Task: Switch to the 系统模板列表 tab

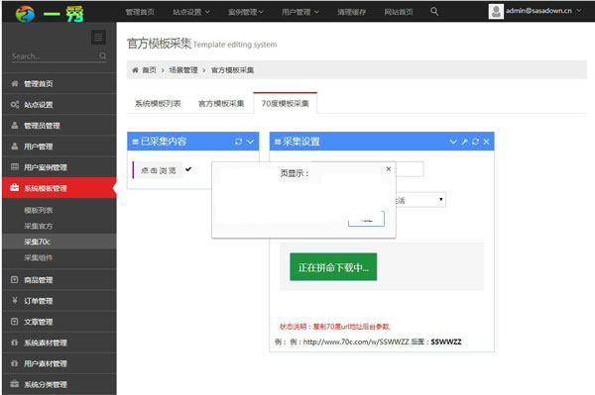Action: [158, 103]
